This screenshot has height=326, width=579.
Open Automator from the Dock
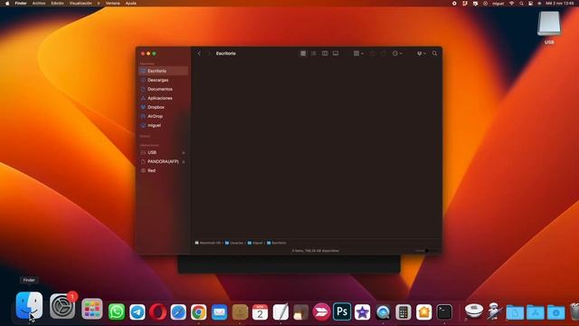(495, 312)
